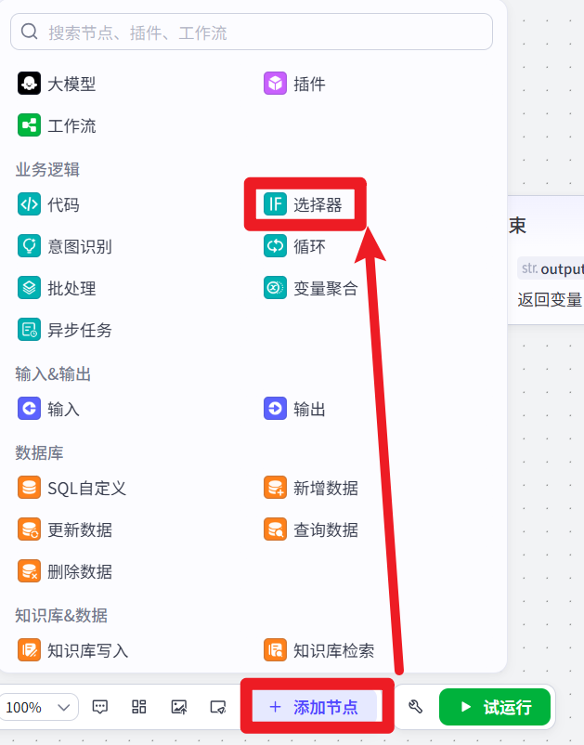Choose the 意图识别 lightbulb icon
584x745 pixels.
point(29,246)
